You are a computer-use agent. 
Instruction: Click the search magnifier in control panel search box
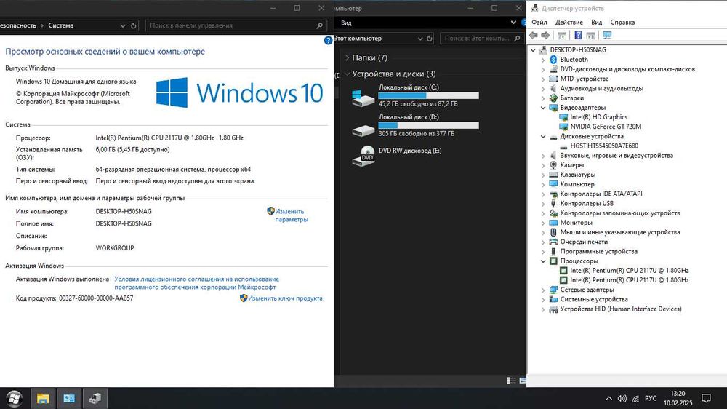click(x=319, y=25)
